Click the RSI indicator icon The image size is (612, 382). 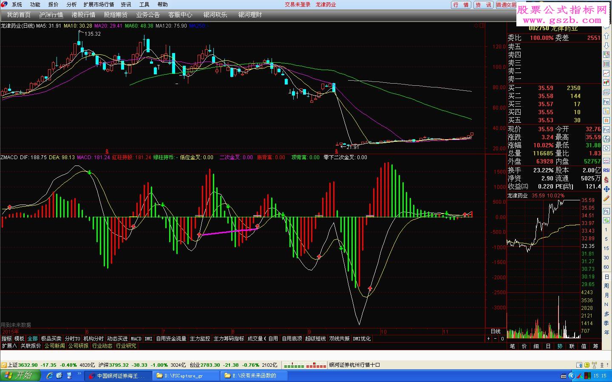click(x=606, y=171)
